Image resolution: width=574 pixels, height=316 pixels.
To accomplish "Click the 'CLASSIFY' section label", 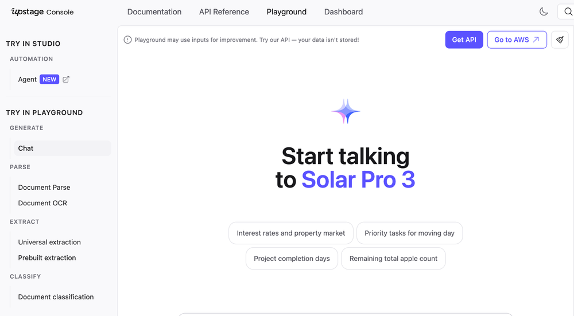I will pyautogui.click(x=25, y=276).
